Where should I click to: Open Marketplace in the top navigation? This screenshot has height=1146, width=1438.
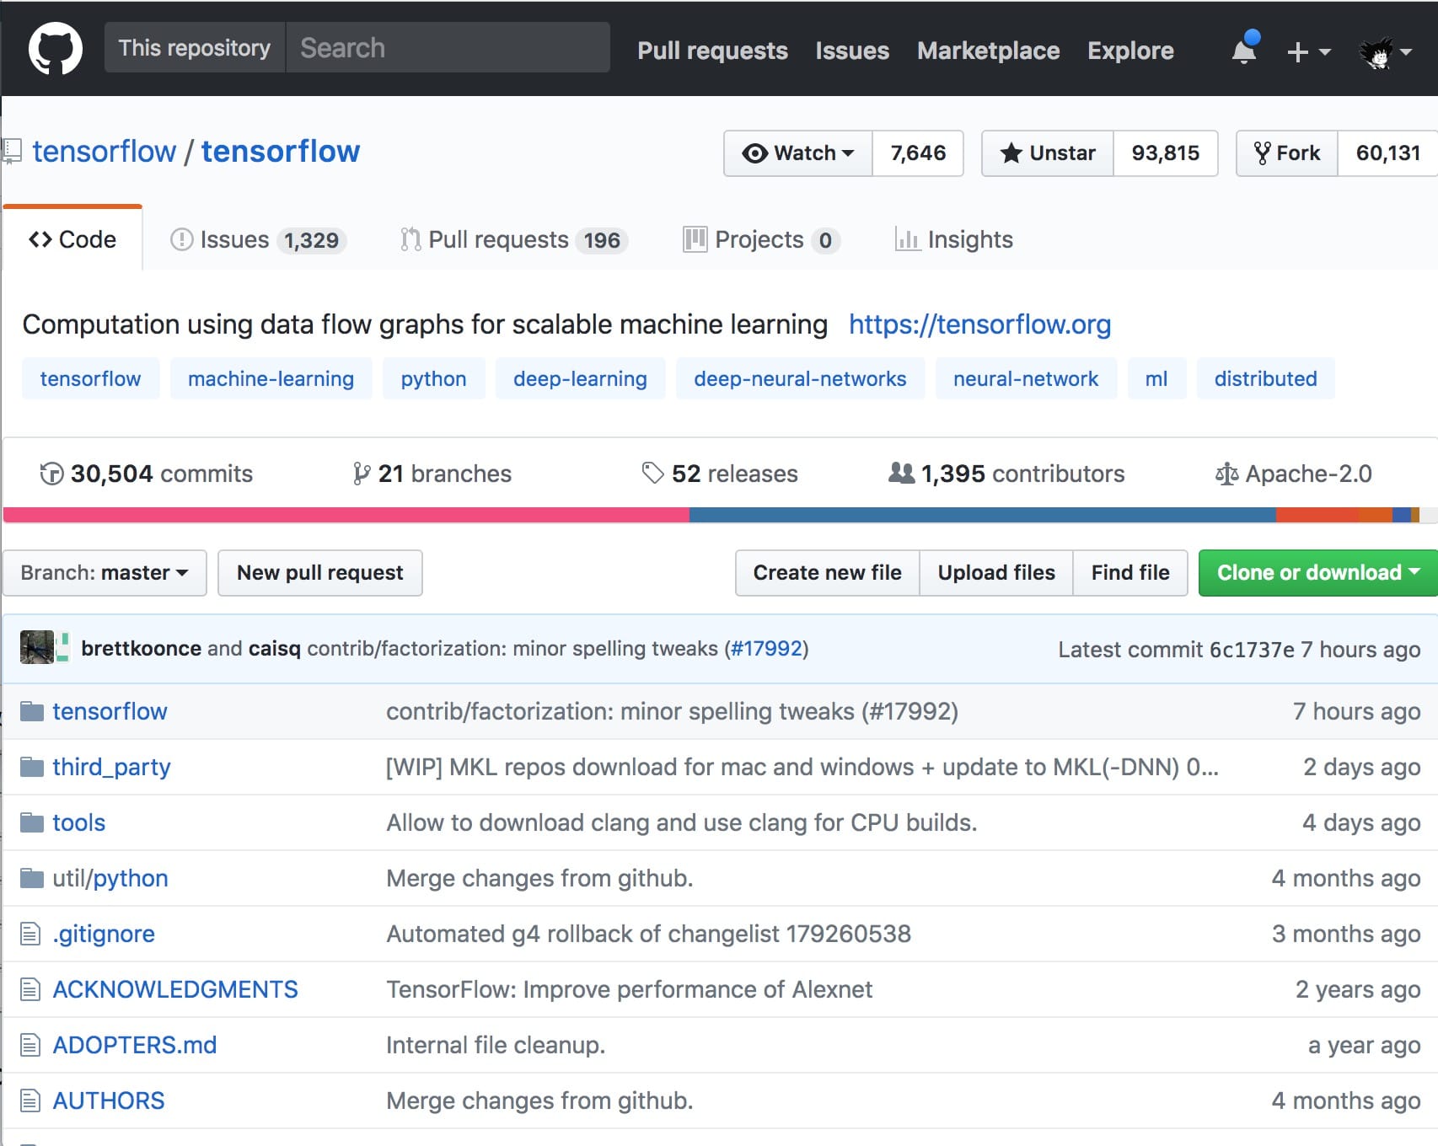(988, 51)
